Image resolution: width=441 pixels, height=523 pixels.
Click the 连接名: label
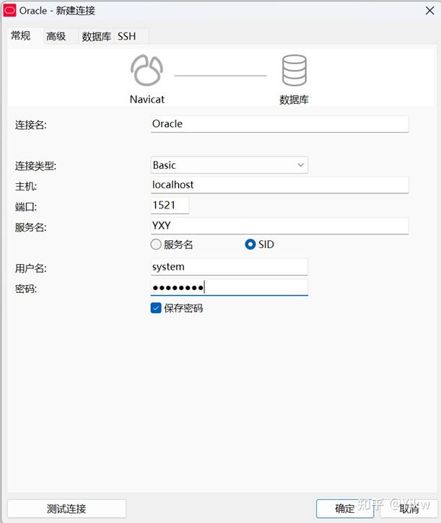(x=31, y=125)
